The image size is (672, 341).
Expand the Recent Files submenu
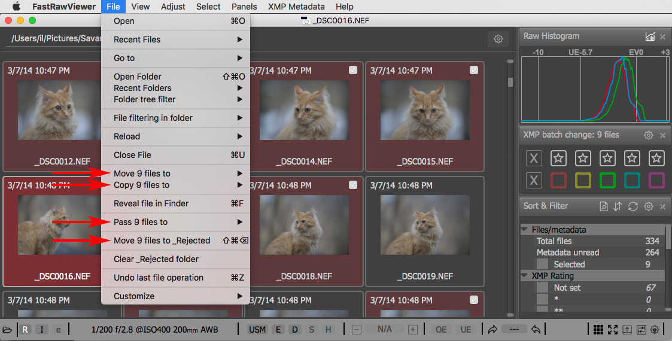pyautogui.click(x=177, y=39)
